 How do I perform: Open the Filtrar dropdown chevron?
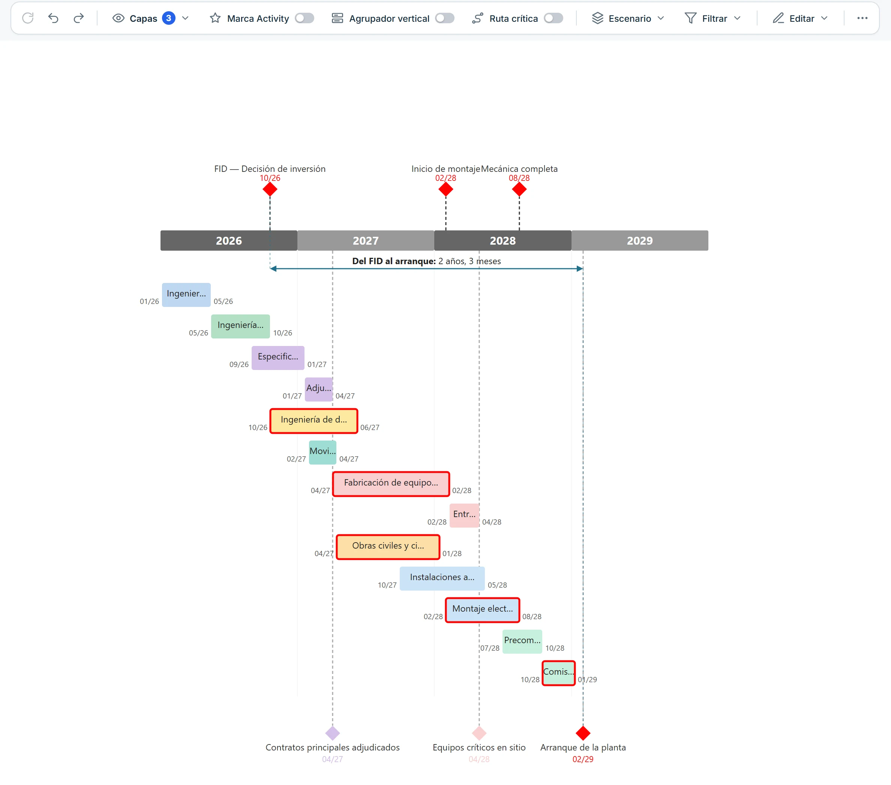737,18
